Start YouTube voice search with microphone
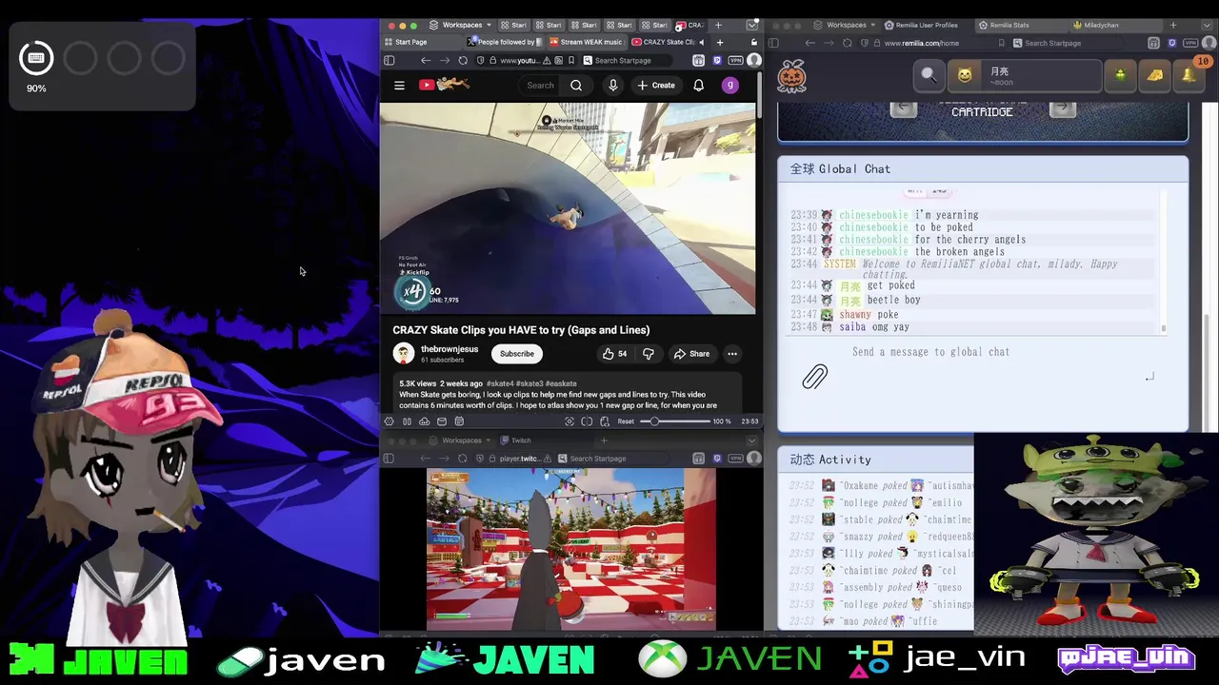Image resolution: width=1219 pixels, height=685 pixels. (x=613, y=86)
